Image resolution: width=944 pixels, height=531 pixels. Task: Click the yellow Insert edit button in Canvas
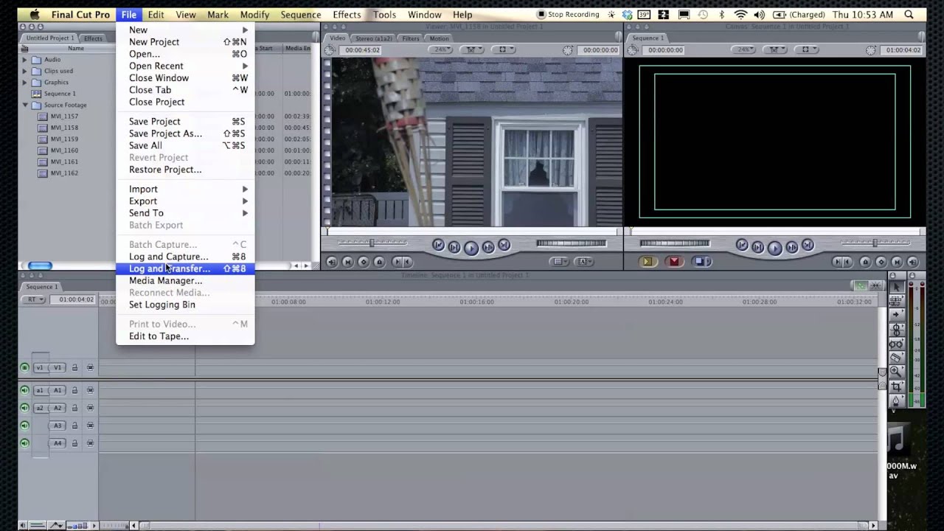click(648, 262)
